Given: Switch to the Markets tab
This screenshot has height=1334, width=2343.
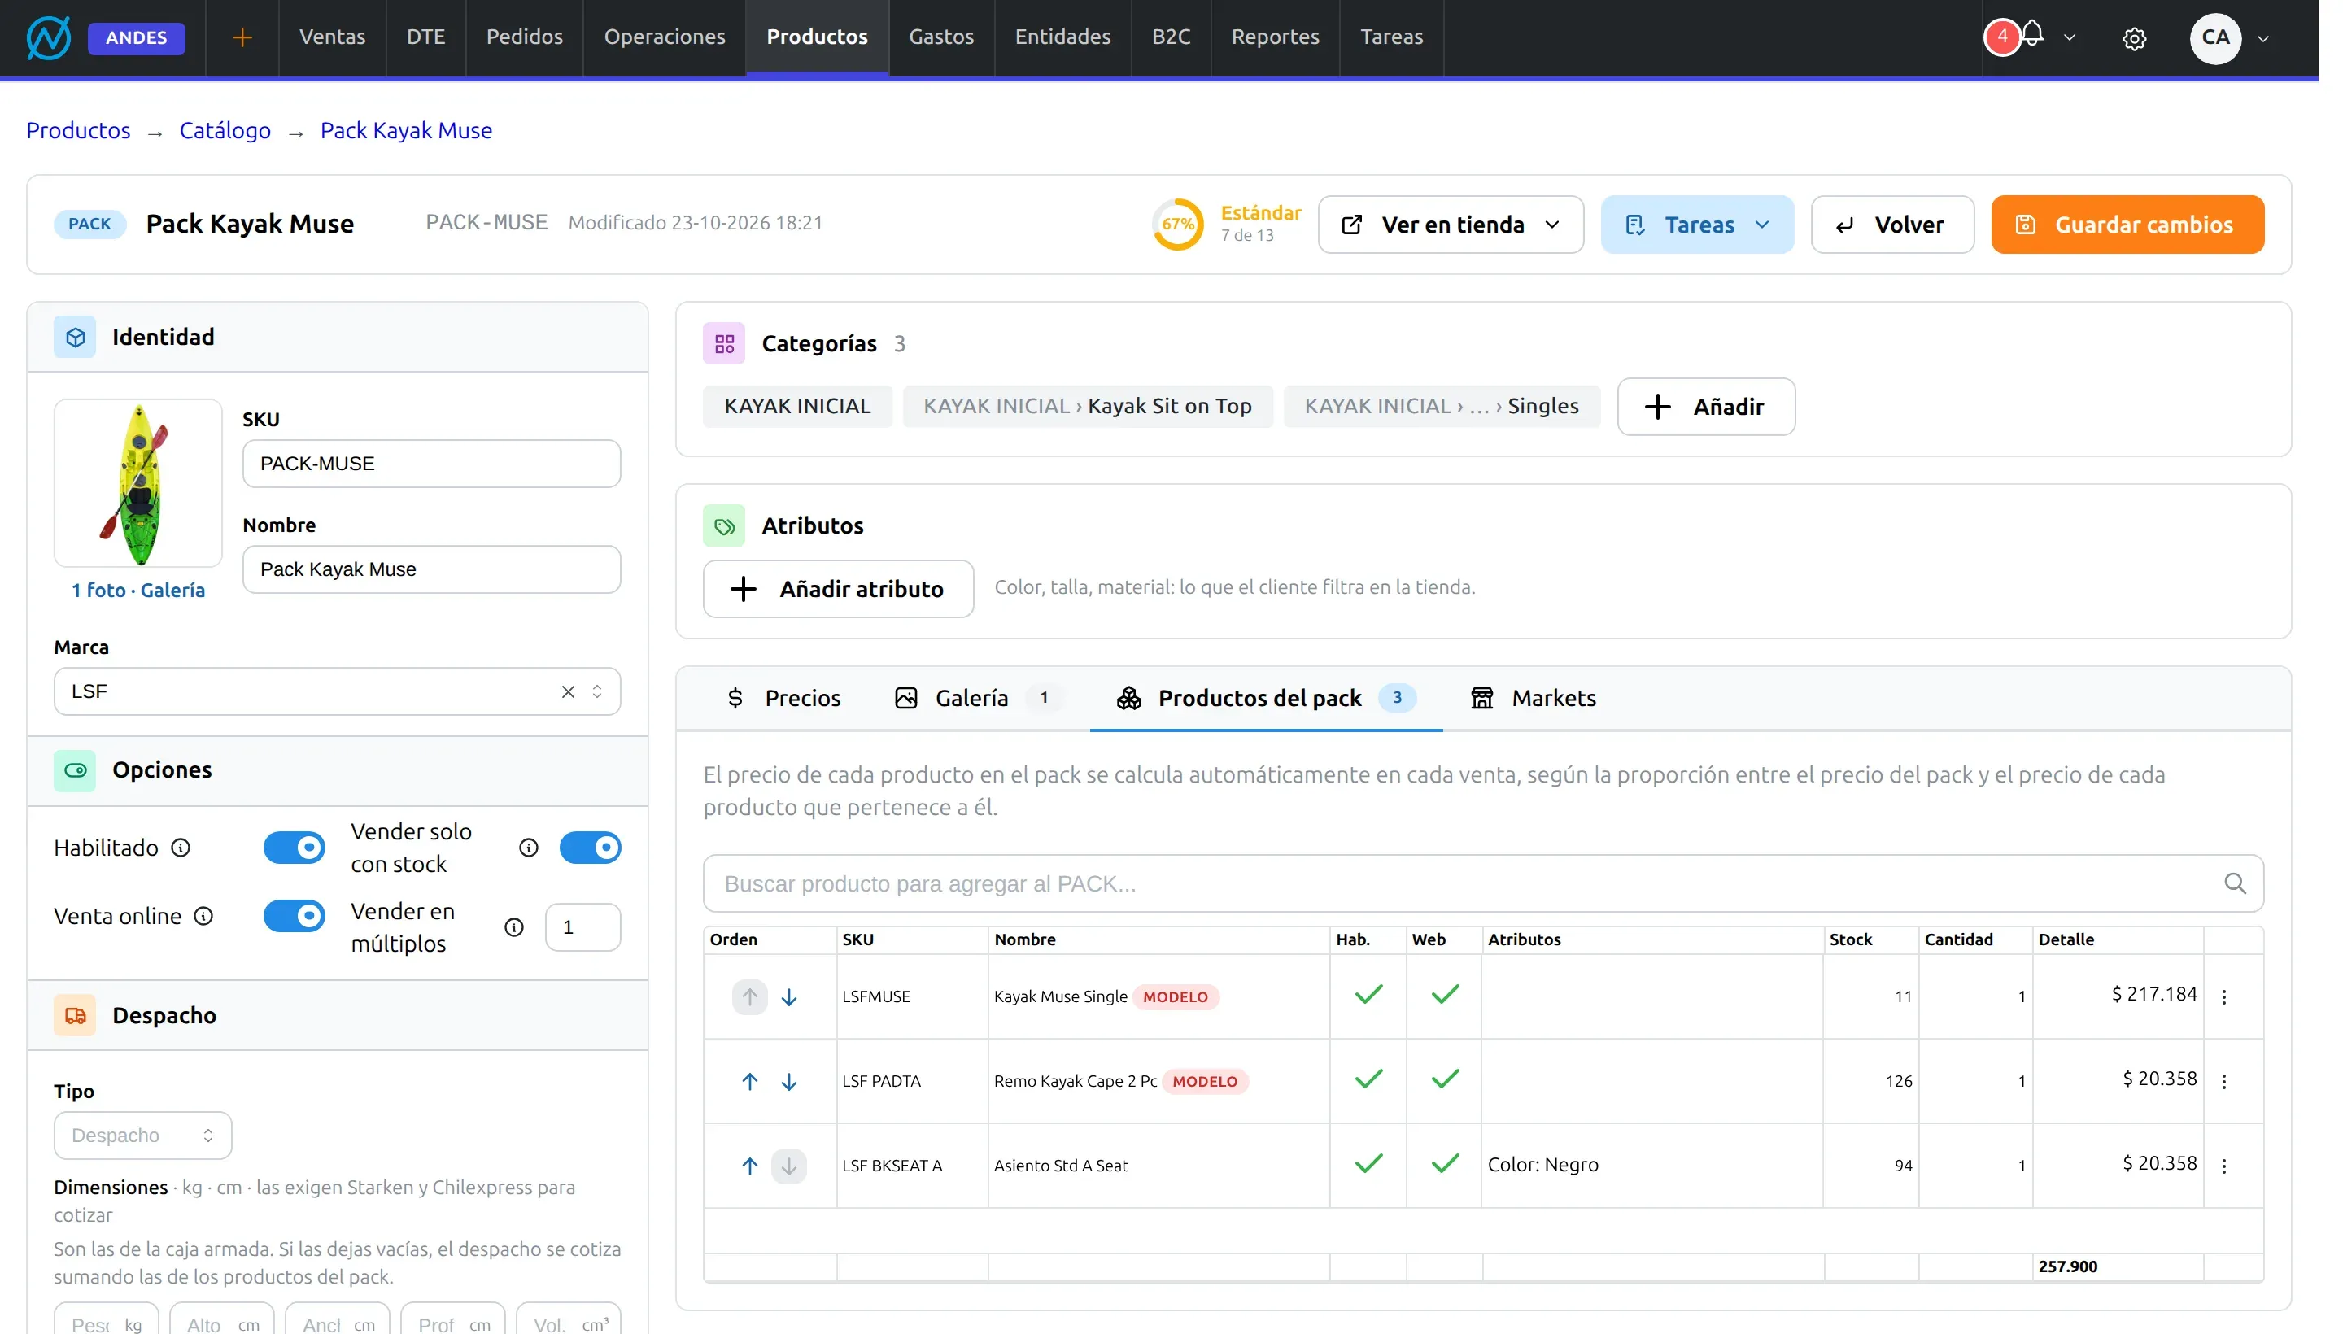Looking at the screenshot, I should click(1533, 698).
